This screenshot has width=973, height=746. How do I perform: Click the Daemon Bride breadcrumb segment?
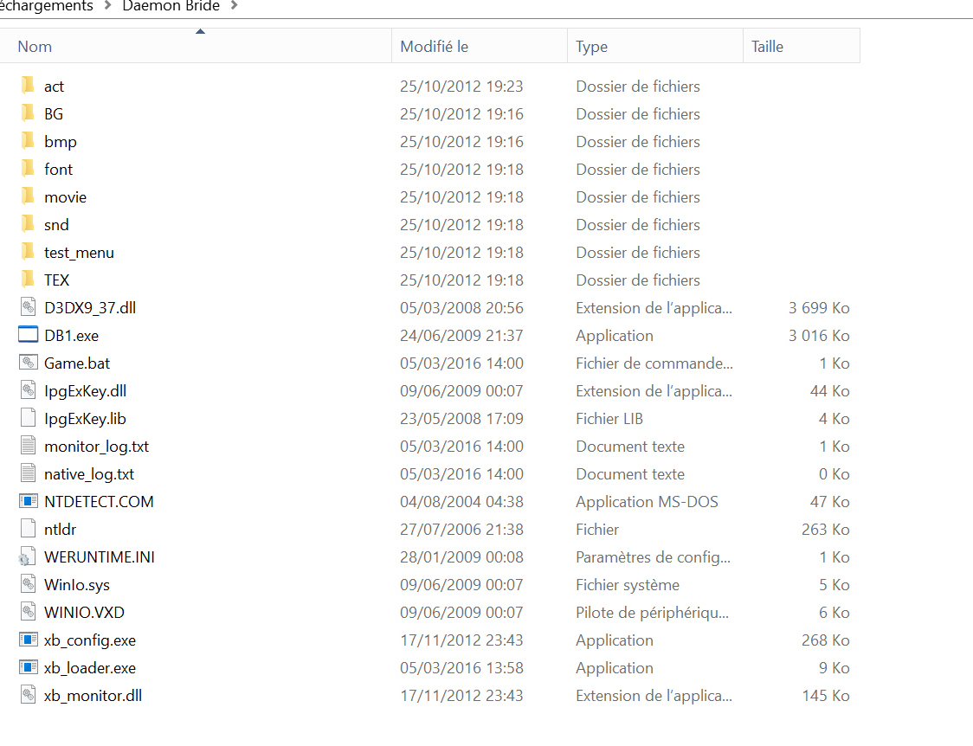click(x=172, y=7)
